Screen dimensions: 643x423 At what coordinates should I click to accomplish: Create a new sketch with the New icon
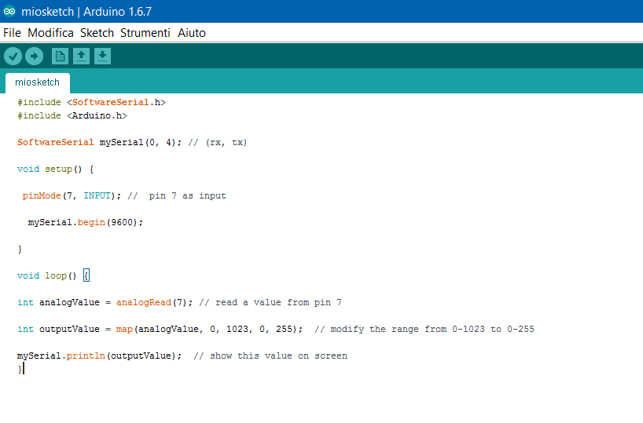click(60, 56)
